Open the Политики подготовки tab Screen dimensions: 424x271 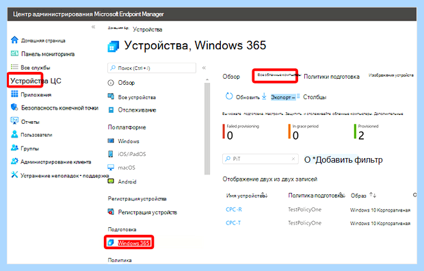point(332,77)
